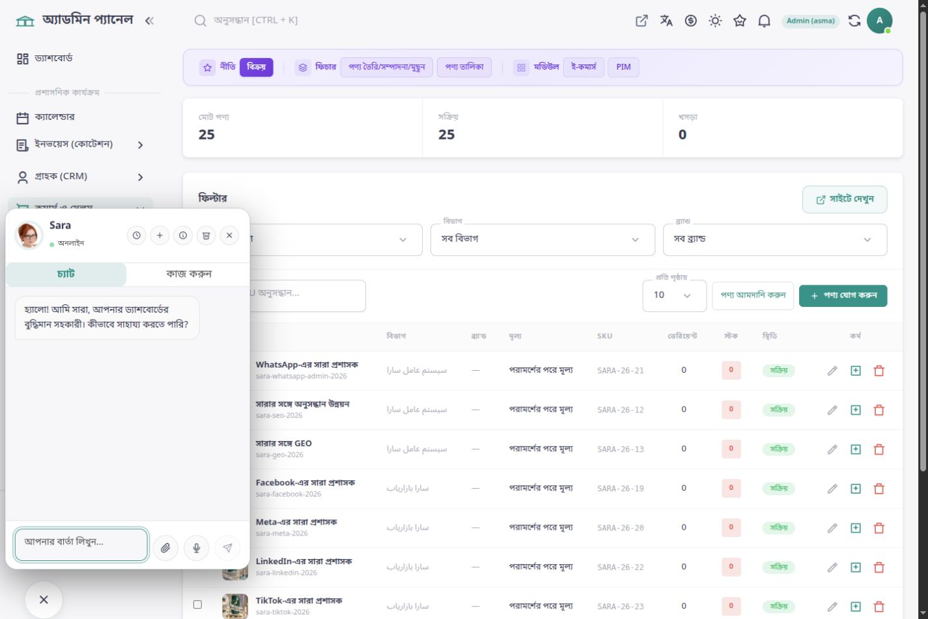The width and height of the screenshot is (928, 619).
Task: Click the refresh sync icon
Action: click(854, 21)
